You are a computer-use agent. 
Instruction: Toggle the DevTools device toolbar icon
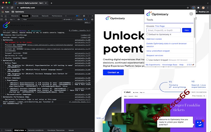point(6,16)
